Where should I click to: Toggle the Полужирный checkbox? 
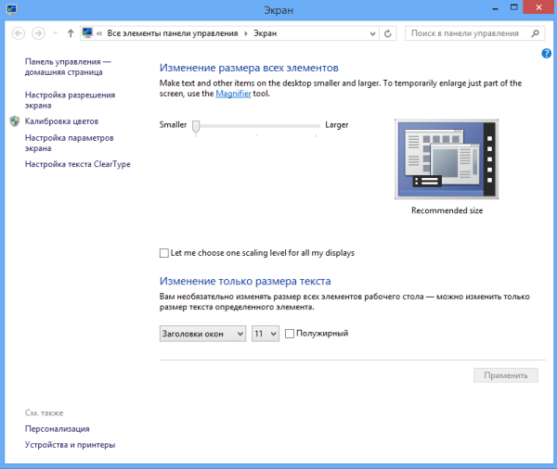click(290, 334)
